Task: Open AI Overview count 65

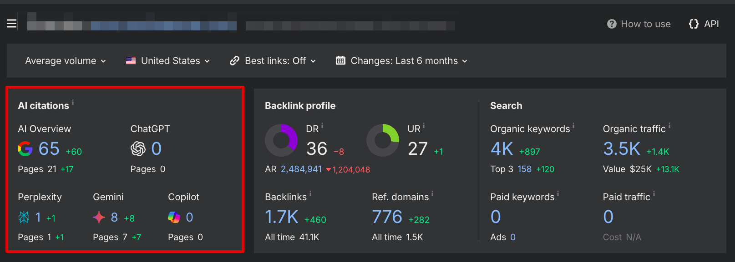Action: click(x=49, y=148)
